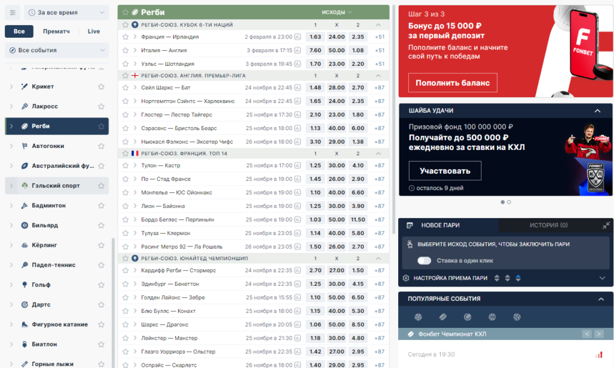Screen dimensions: 614x368
Task: Click previous arrow on Фонбет Чемпионат КХЛ bar
Action: [x=586, y=334]
